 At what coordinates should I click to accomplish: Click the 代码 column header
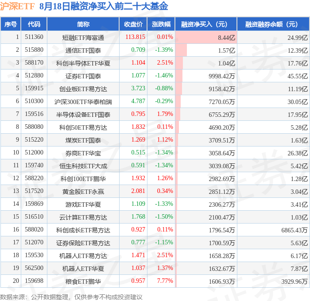(34, 24)
